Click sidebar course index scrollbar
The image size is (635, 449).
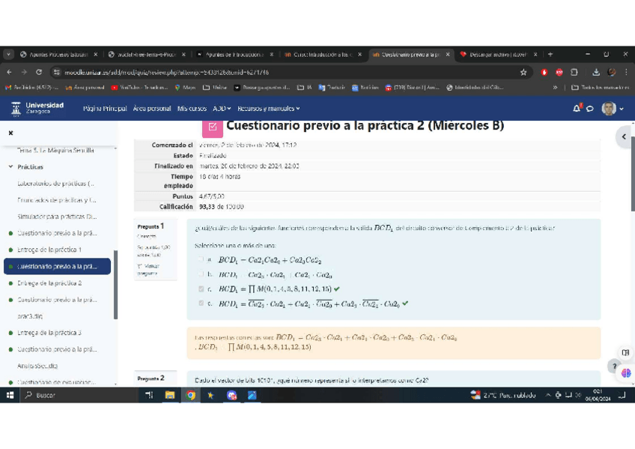(115, 285)
